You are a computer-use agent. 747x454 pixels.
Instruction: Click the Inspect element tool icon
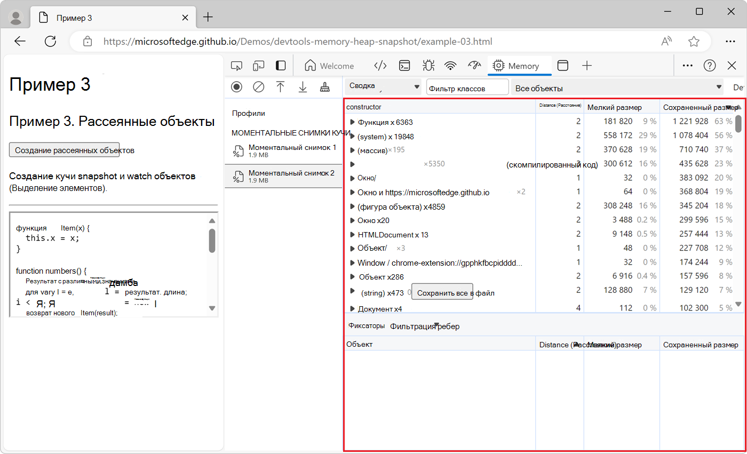(x=236, y=66)
